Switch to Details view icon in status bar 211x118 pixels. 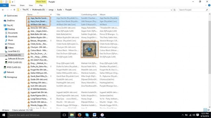pos(205,110)
